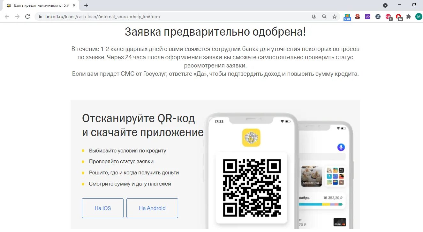The width and height of the screenshot is (423, 232).
Task: Go back to the previous page
Action: [x=7, y=17]
